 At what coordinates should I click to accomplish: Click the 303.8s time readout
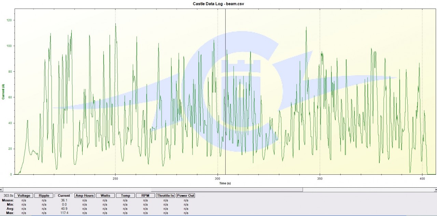tap(8, 196)
